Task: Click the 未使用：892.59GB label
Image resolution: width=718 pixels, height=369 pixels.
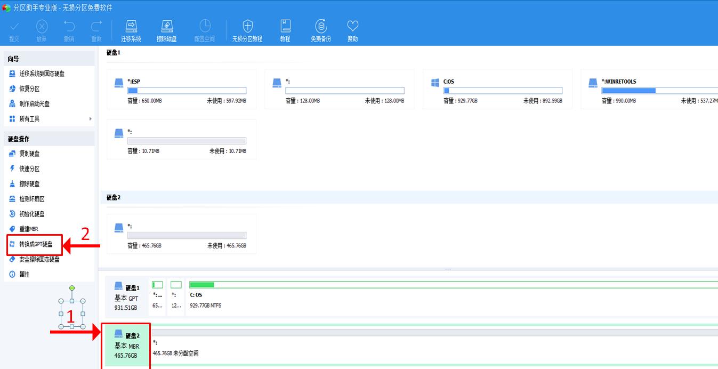Action: [x=543, y=101]
